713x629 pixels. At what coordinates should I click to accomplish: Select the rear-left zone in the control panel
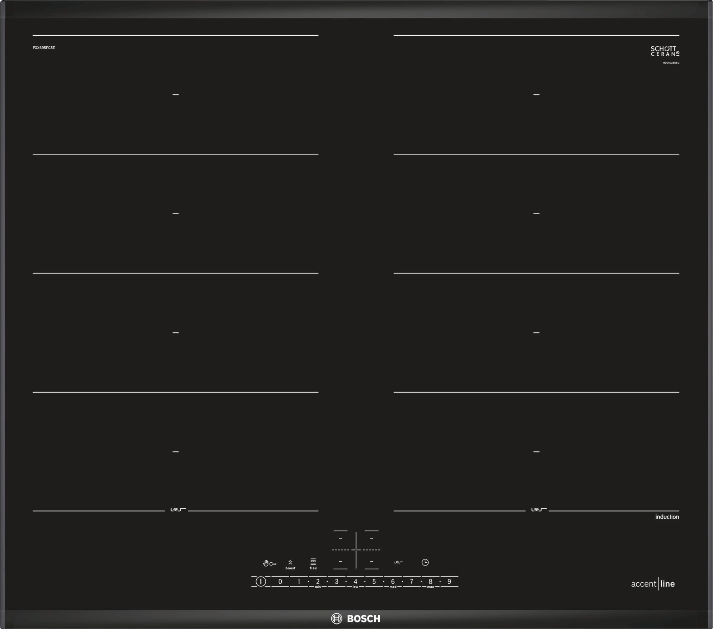tap(340, 538)
